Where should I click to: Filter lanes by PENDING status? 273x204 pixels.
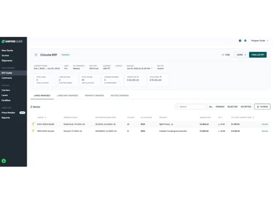[220, 107]
